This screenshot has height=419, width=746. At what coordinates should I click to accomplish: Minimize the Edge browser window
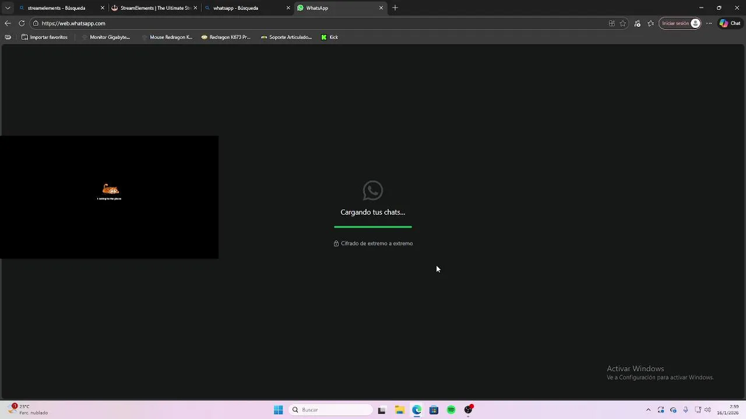(x=701, y=8)
